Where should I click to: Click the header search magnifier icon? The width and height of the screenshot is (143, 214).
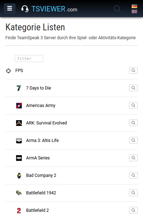click(117, 9)
